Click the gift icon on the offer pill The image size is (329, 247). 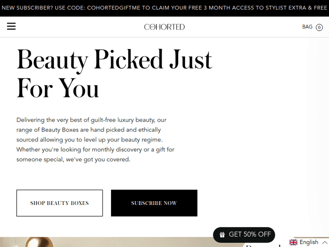(222, 235)
